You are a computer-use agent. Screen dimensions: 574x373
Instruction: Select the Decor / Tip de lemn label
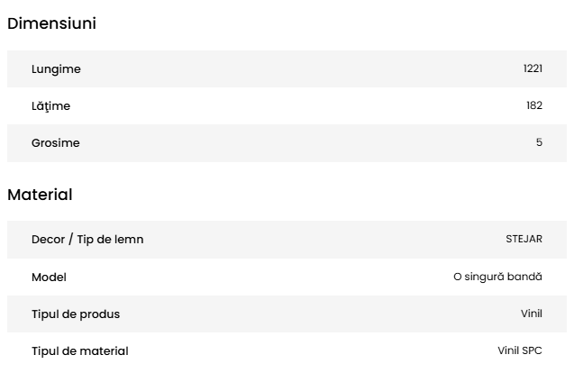point(87,240)
